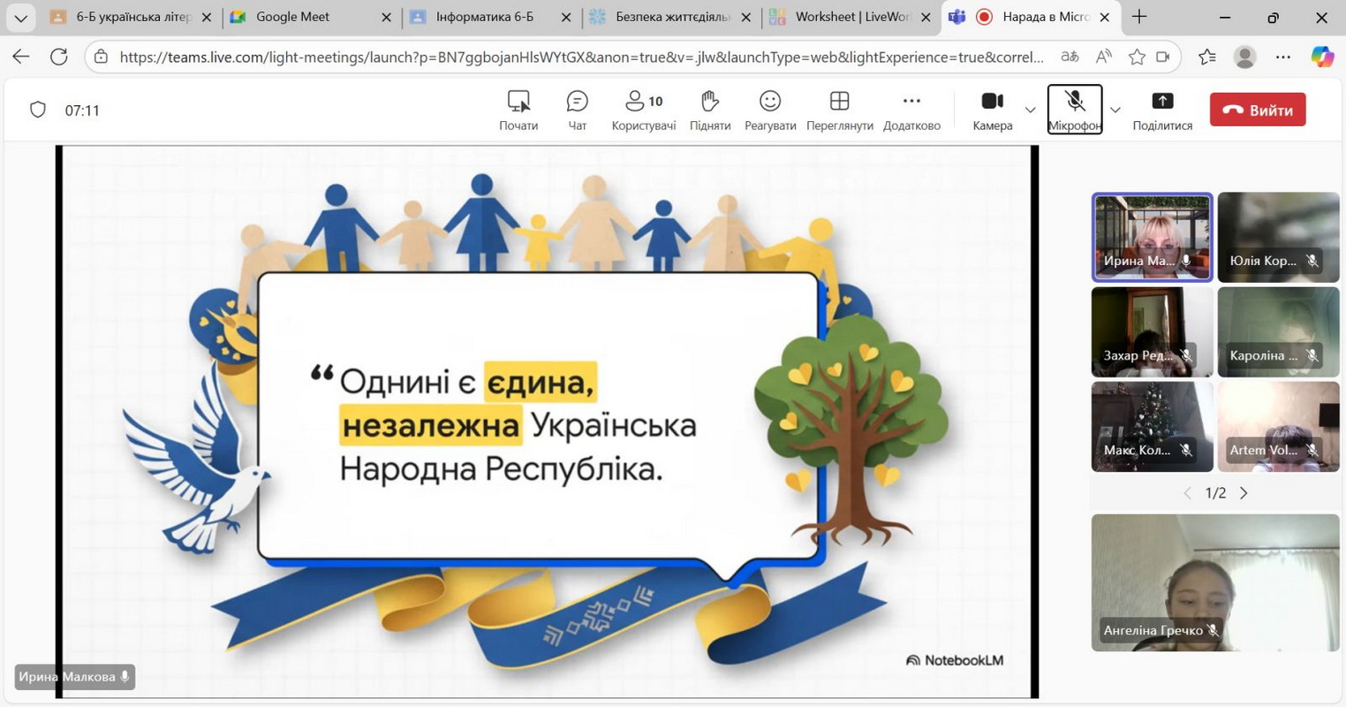
Task: Raise hand with Підняти button
Action: (709, 110)
